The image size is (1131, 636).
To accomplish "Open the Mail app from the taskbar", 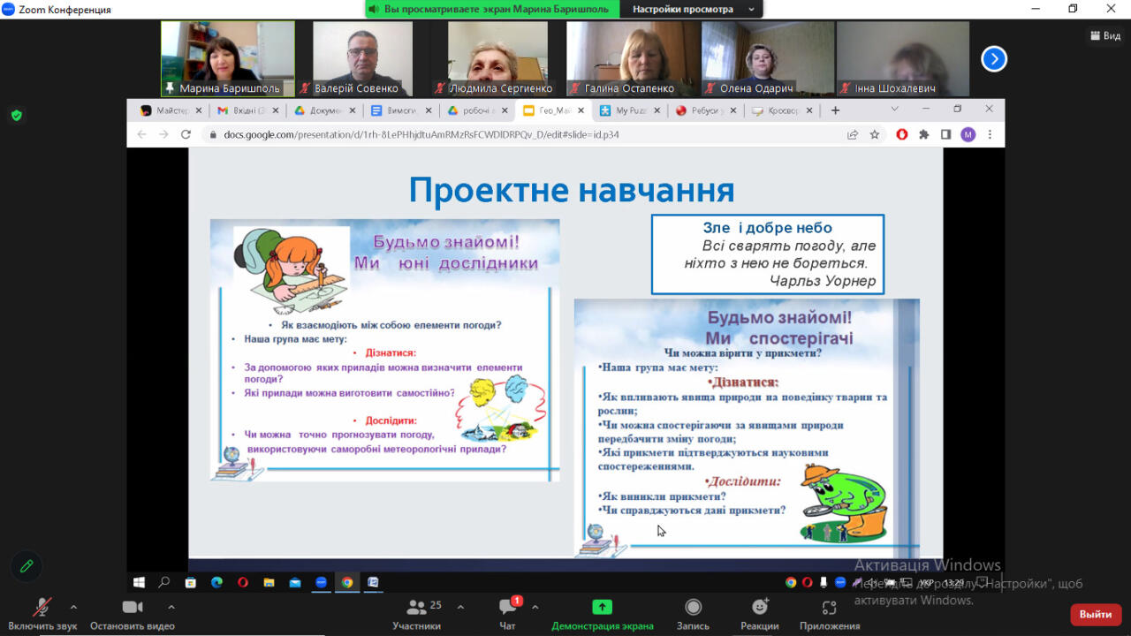I will pyautogui.click(x=295, y=582).
